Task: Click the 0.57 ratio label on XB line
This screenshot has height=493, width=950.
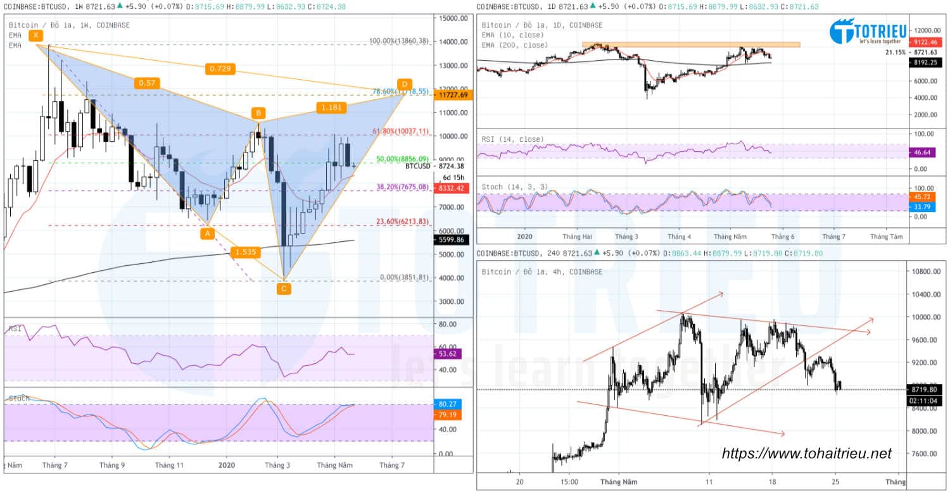Action: pos(146,82)
